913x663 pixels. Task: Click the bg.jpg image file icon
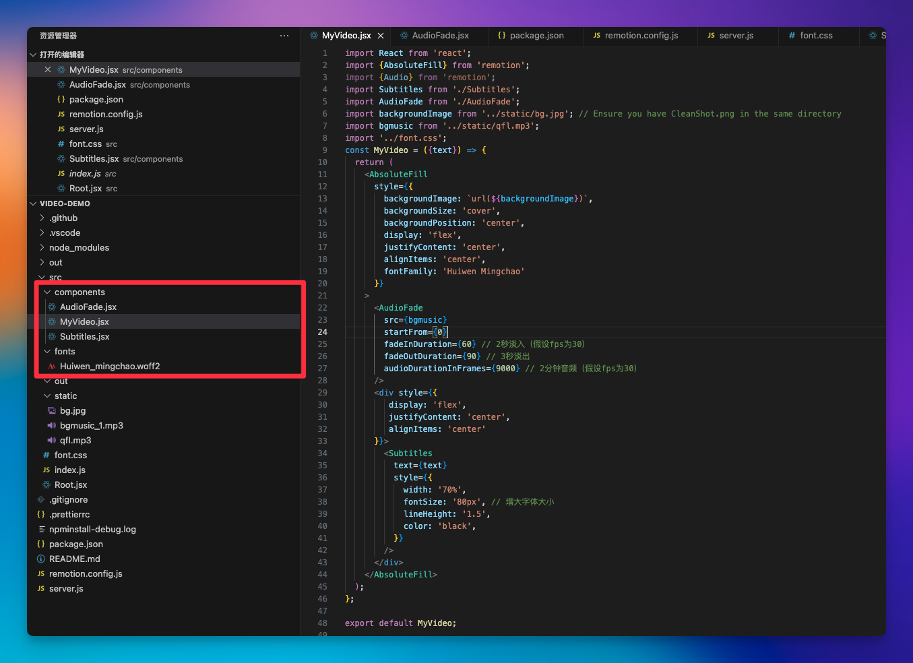(x=52, y=411)
